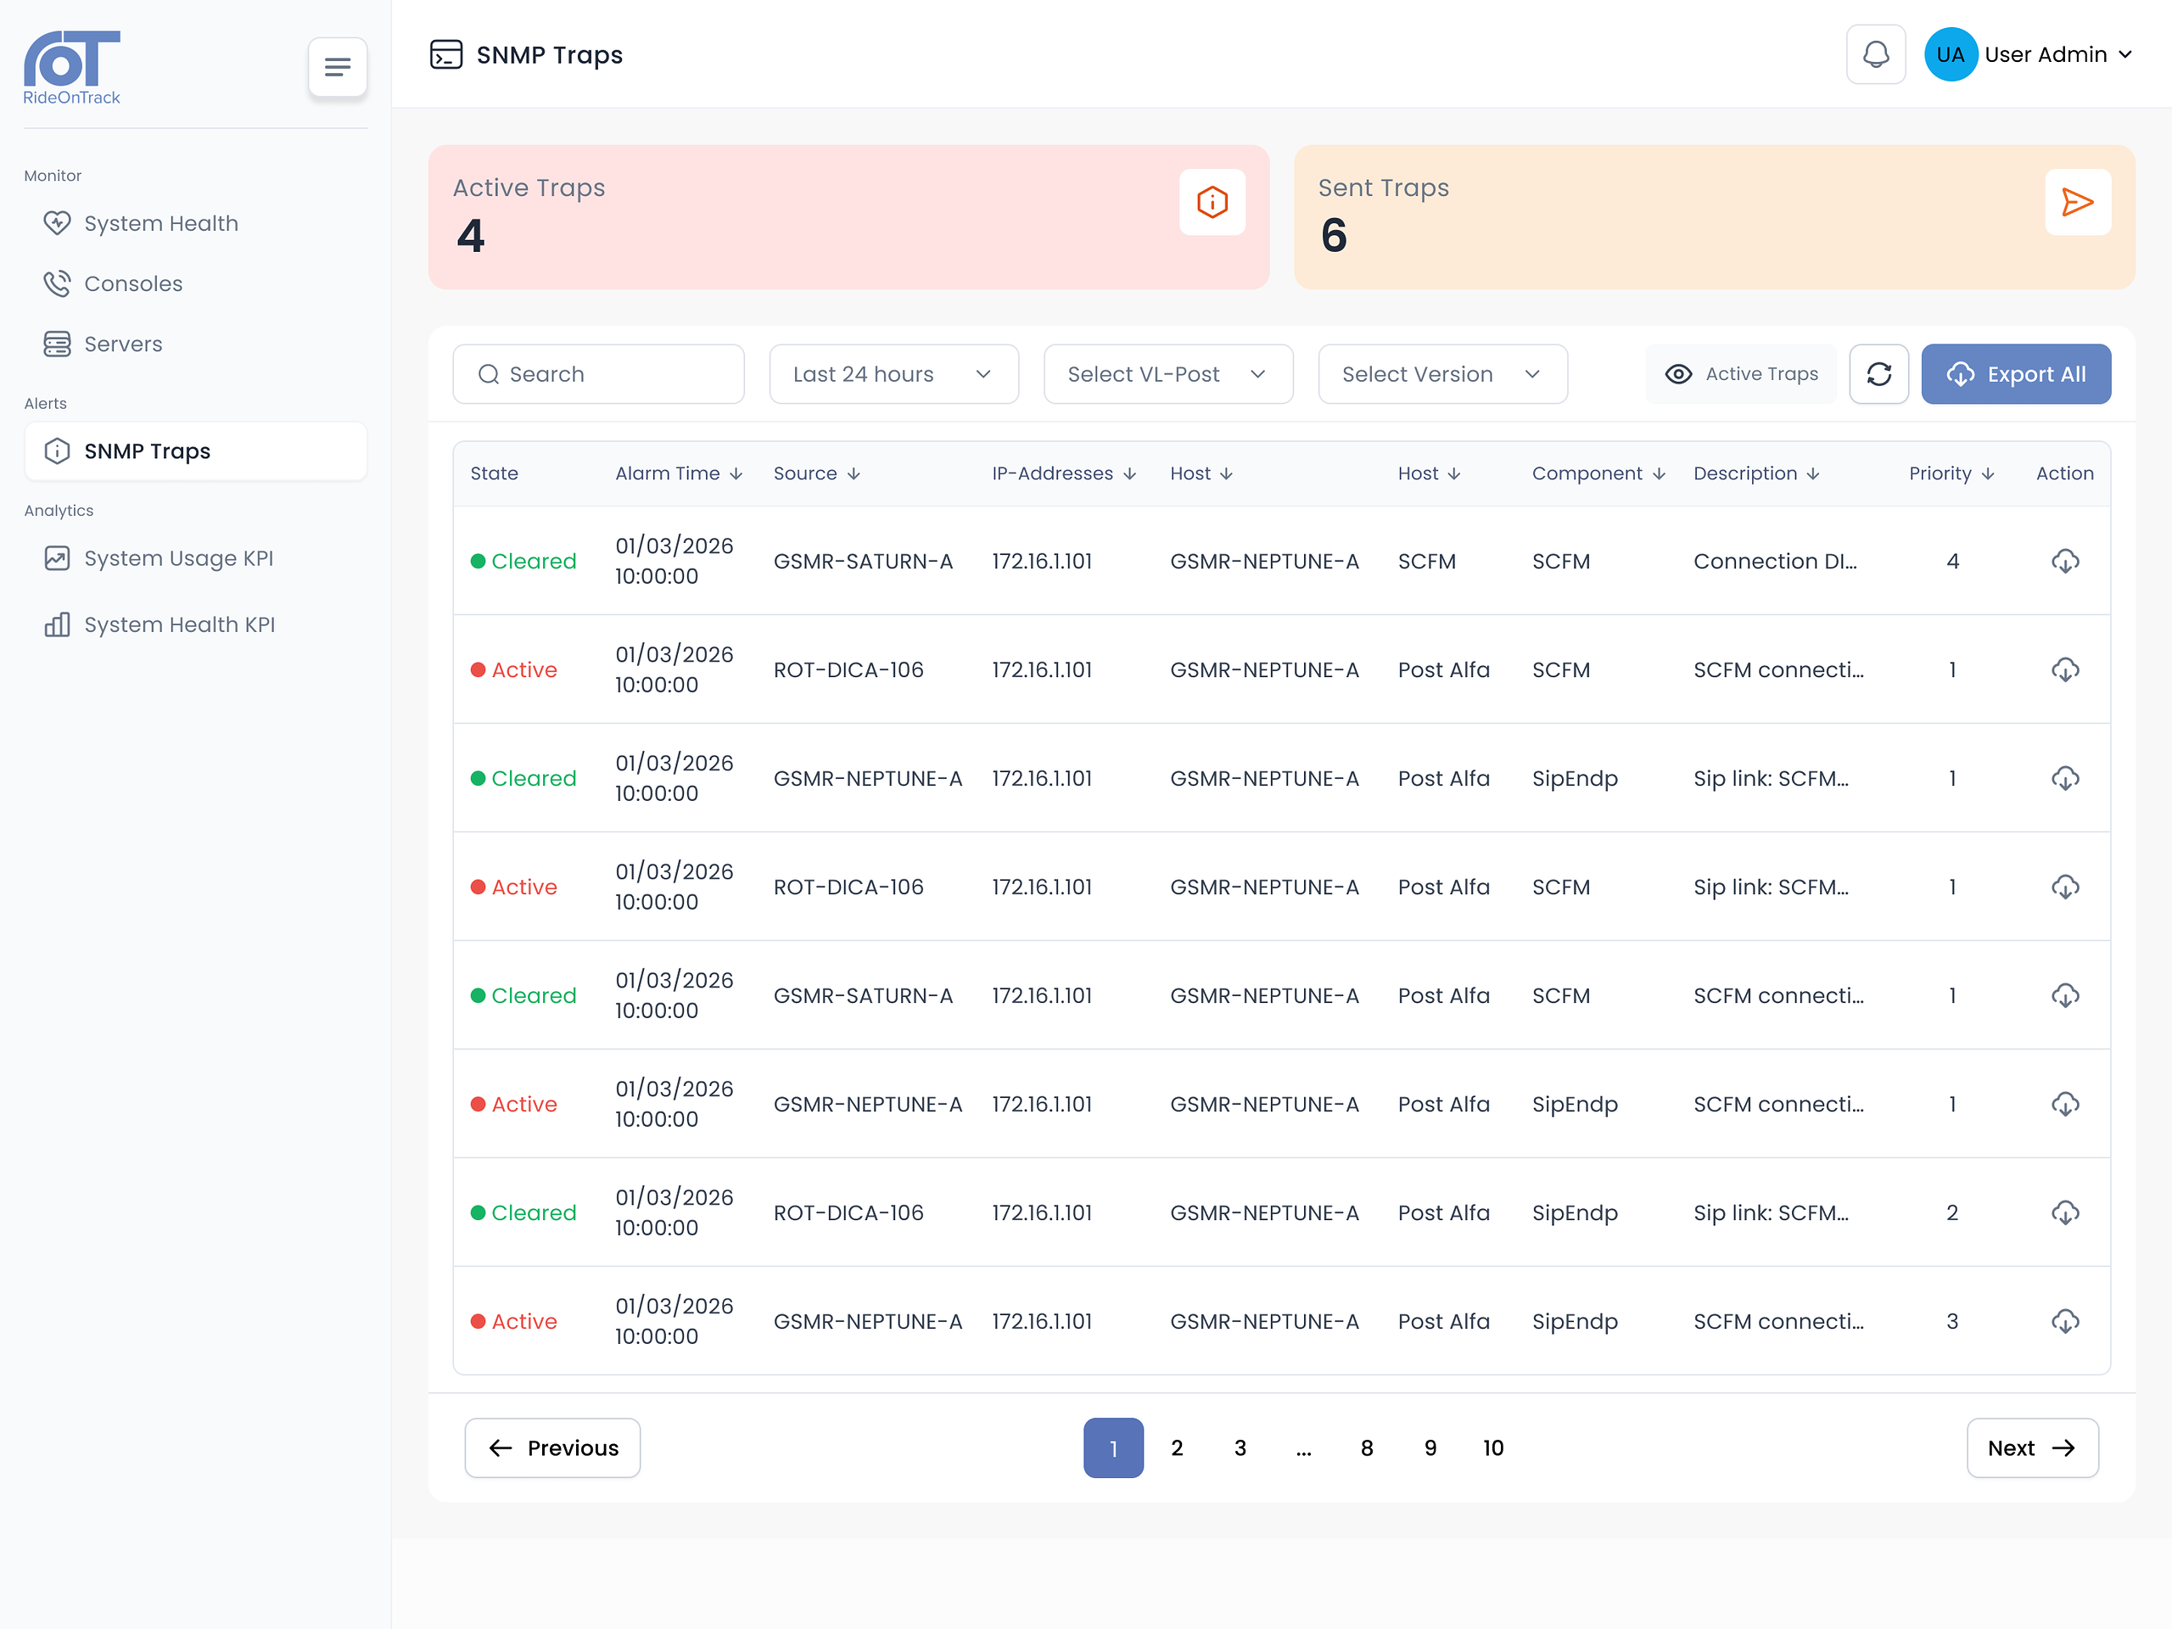The width and height of the screenshot is (2172, 1629).
Task: Download the Connection DI... cleared trap row
Action: 2065,562
